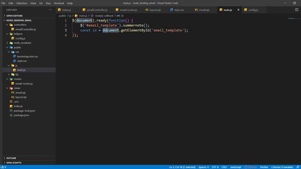The width and height of the screenshot is (301, 169).
Task: Collapse the views folder
Action: [x=7, y=88]
